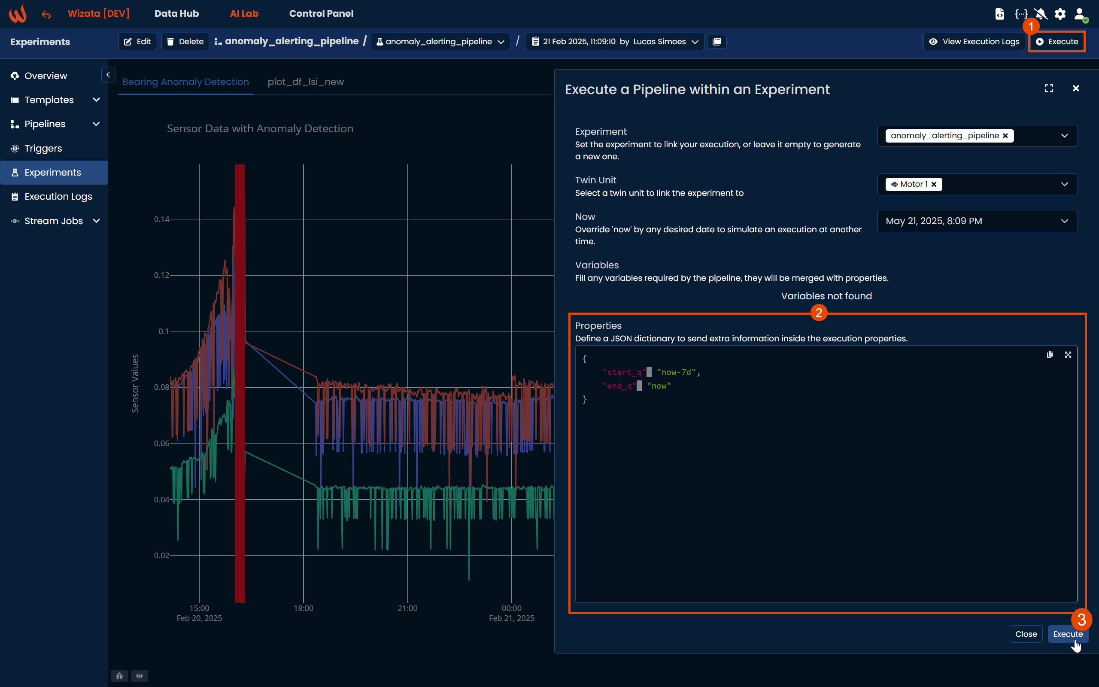Screen dimensions: 1099x687
Task: Open the Experiment selection dropdown
Action: coord(1064,136)
